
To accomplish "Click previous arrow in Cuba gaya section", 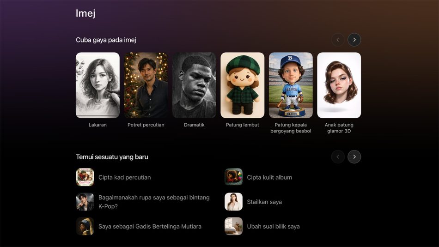I will click(338, 40).
